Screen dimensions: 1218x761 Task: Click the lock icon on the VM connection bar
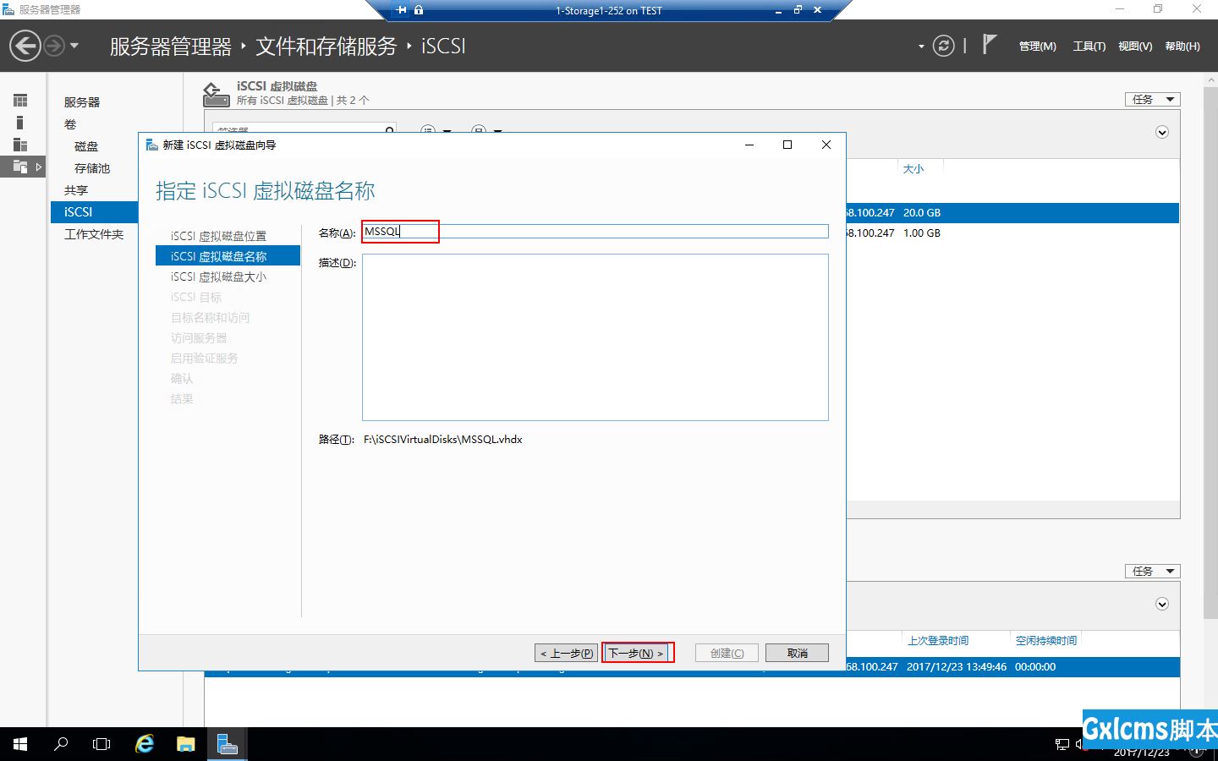(x=419, y=10)
